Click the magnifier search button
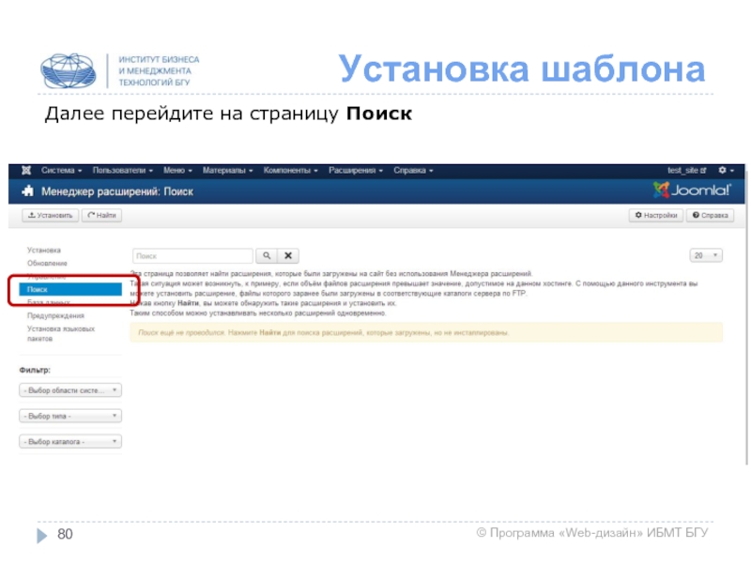The width and height of the screenshot is (751, 563). (x=267, y=255)
